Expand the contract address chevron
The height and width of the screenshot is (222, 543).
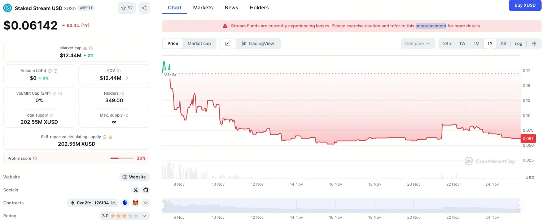pyautogui.click(x=146, y=203)
